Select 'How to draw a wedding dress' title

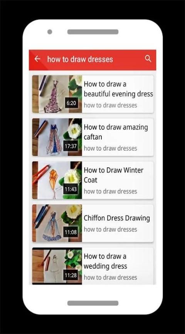pos(105,261)
